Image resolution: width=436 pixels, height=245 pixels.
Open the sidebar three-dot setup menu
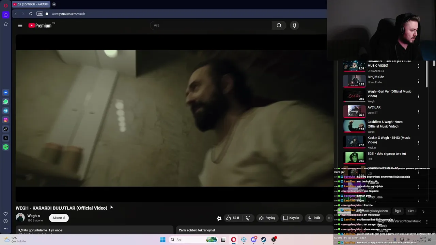[x=5, y=228]
